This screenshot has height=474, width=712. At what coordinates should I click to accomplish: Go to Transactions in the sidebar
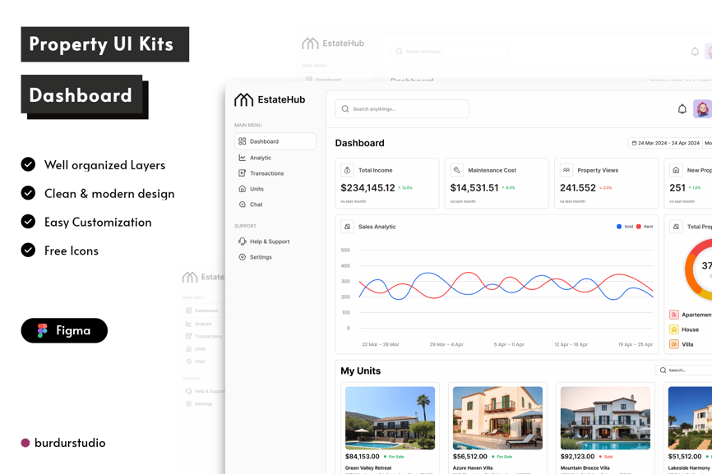pos(266,173)
